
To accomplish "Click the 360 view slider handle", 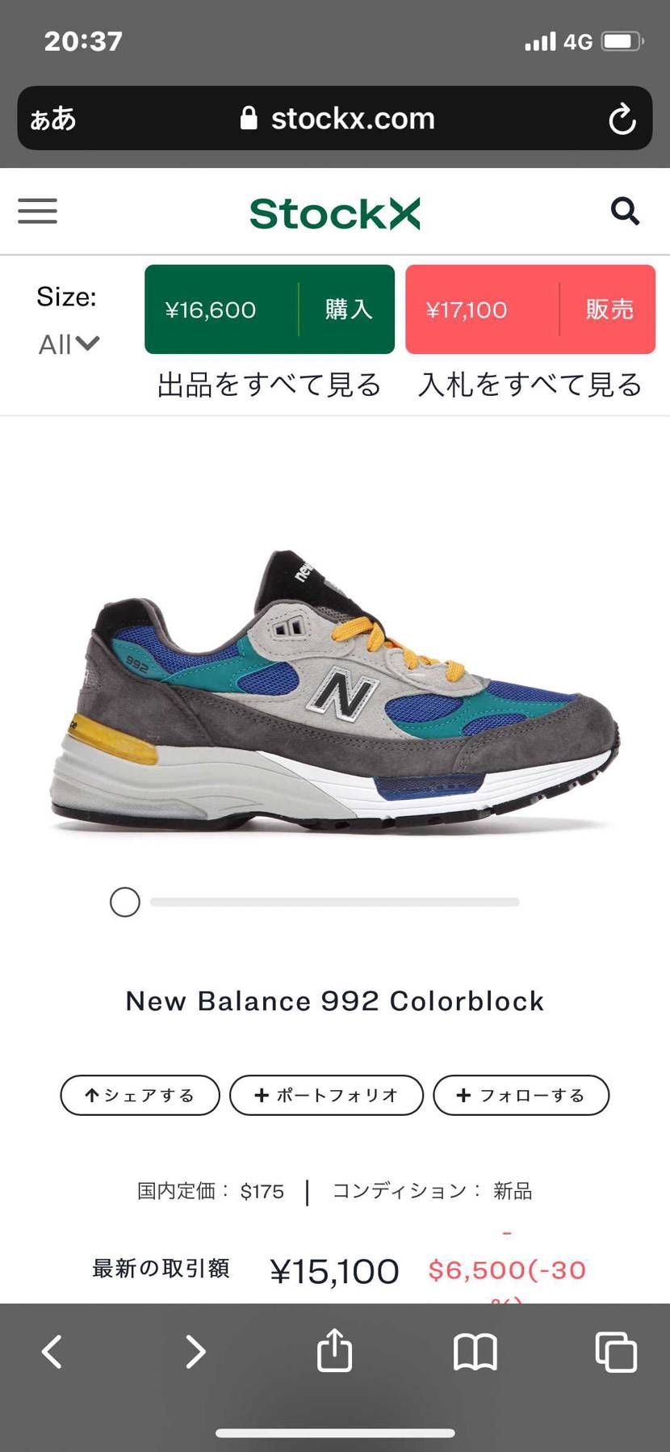I will (x=125, y=902).
